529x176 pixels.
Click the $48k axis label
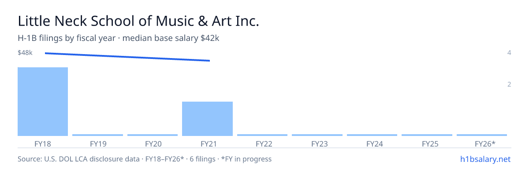point(25,53)
